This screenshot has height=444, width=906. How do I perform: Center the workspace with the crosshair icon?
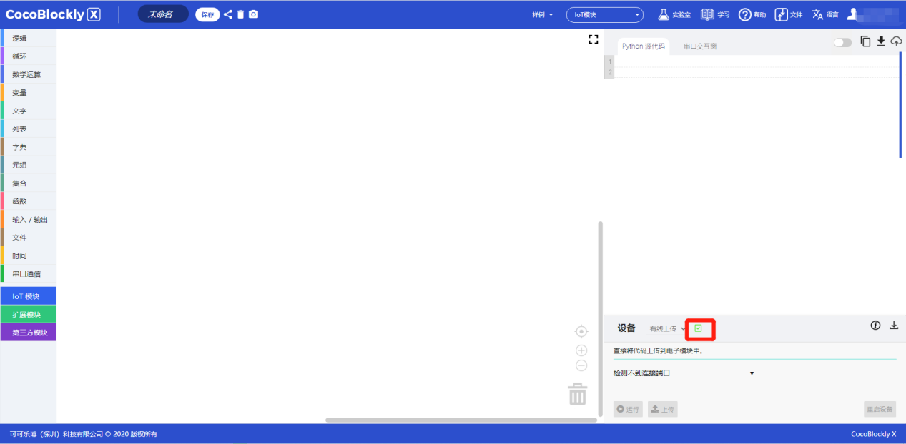click(581, 331)
